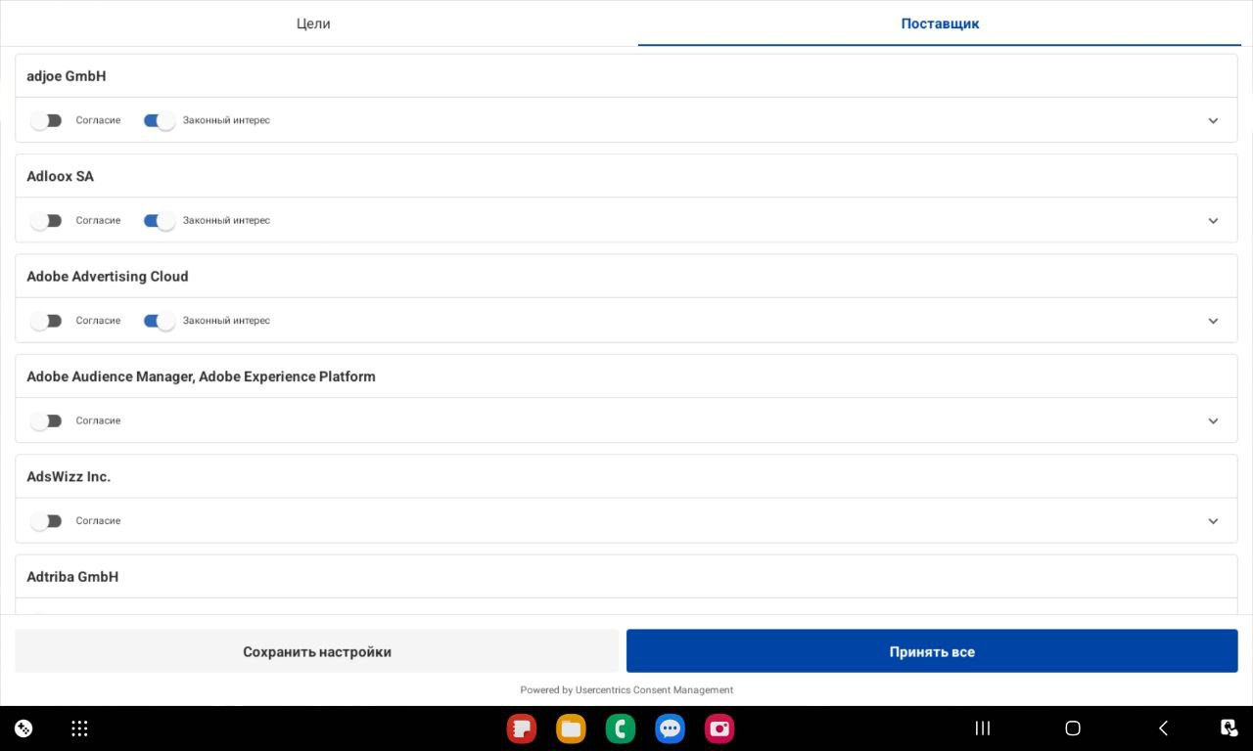Click the Adloox SA vendor title
This screenshot has width=1253, height=751.
[61, 176]
